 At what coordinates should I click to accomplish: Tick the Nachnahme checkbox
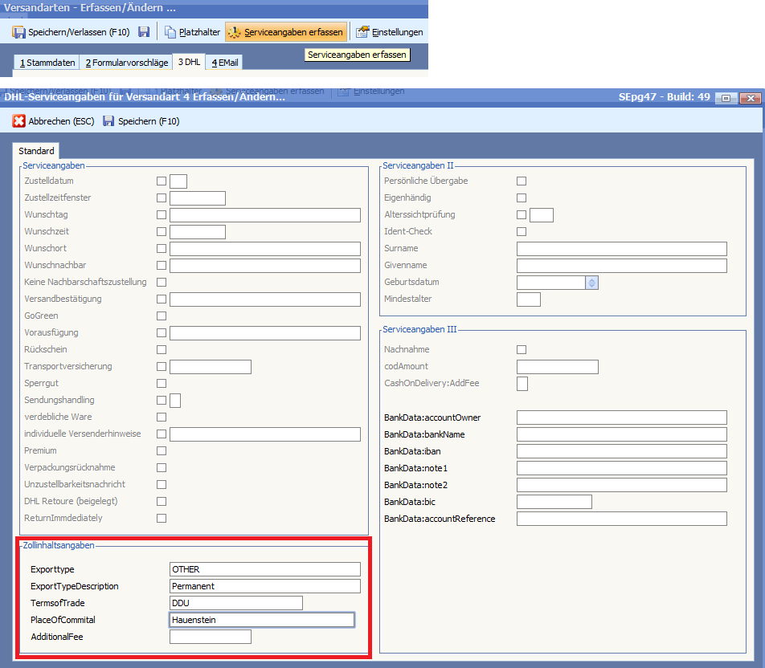coord(522,350)
